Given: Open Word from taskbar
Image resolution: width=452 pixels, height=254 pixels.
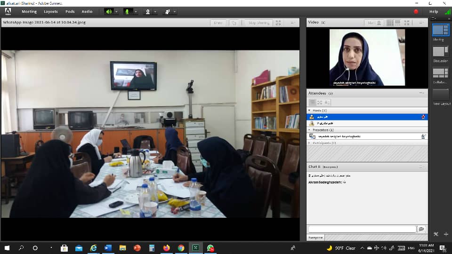Looking at the screenshot, I should click(x=108, y=248).
